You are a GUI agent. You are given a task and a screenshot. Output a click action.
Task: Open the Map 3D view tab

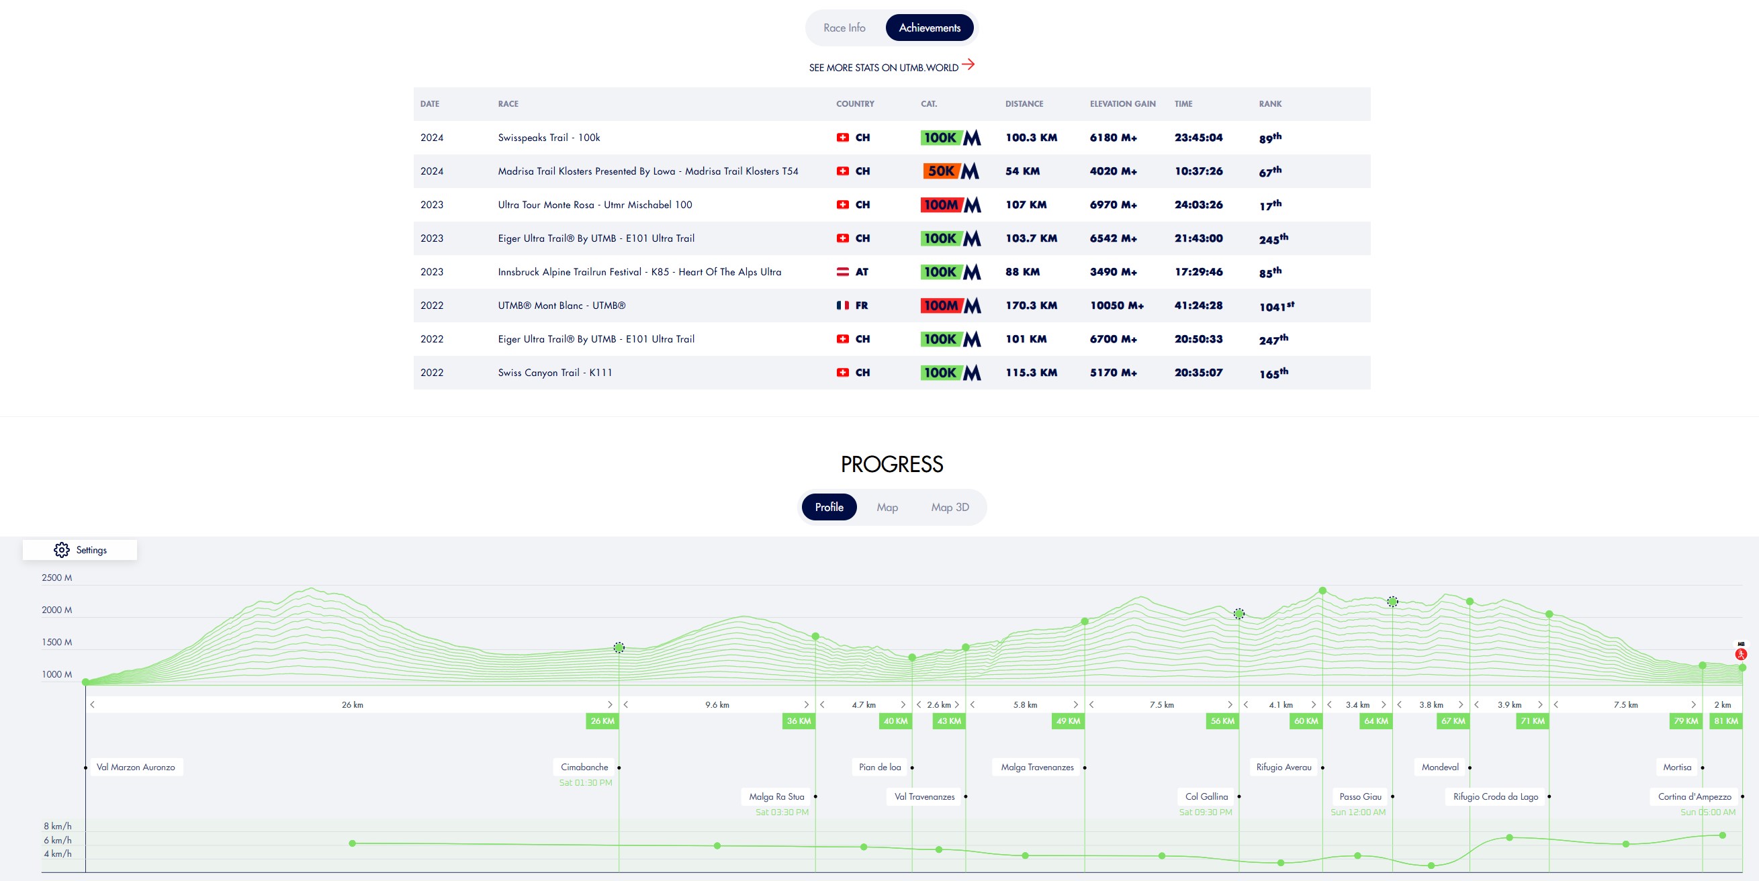[x=950, y=508]
